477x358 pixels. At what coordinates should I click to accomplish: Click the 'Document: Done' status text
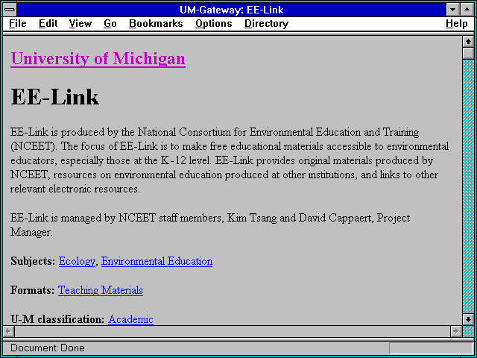pyautogui.click(x=48, y=348)
